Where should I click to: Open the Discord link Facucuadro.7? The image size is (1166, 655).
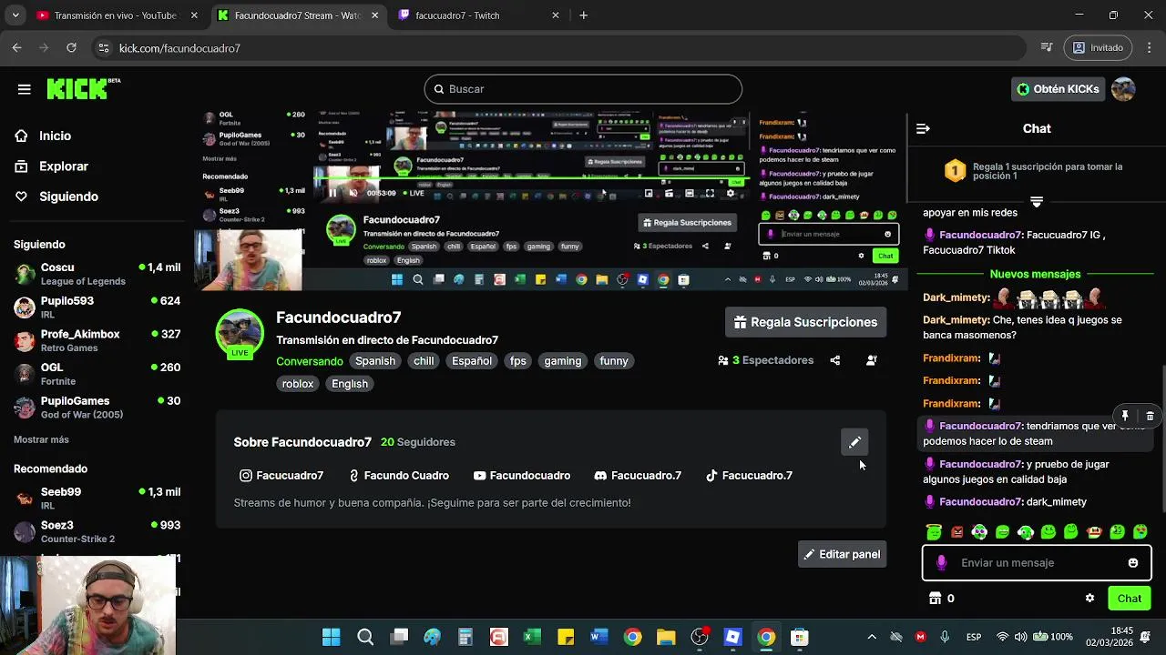(638, 476)
